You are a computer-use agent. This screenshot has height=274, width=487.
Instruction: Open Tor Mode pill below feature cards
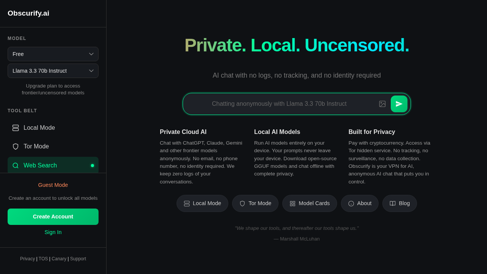click(x=255, y=204)
